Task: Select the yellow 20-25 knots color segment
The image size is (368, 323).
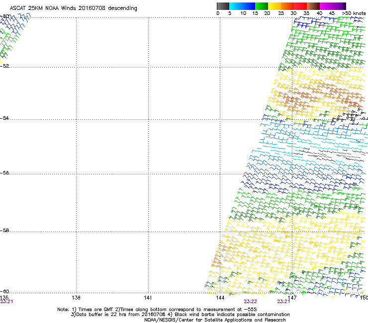Action: click(275, 6)
